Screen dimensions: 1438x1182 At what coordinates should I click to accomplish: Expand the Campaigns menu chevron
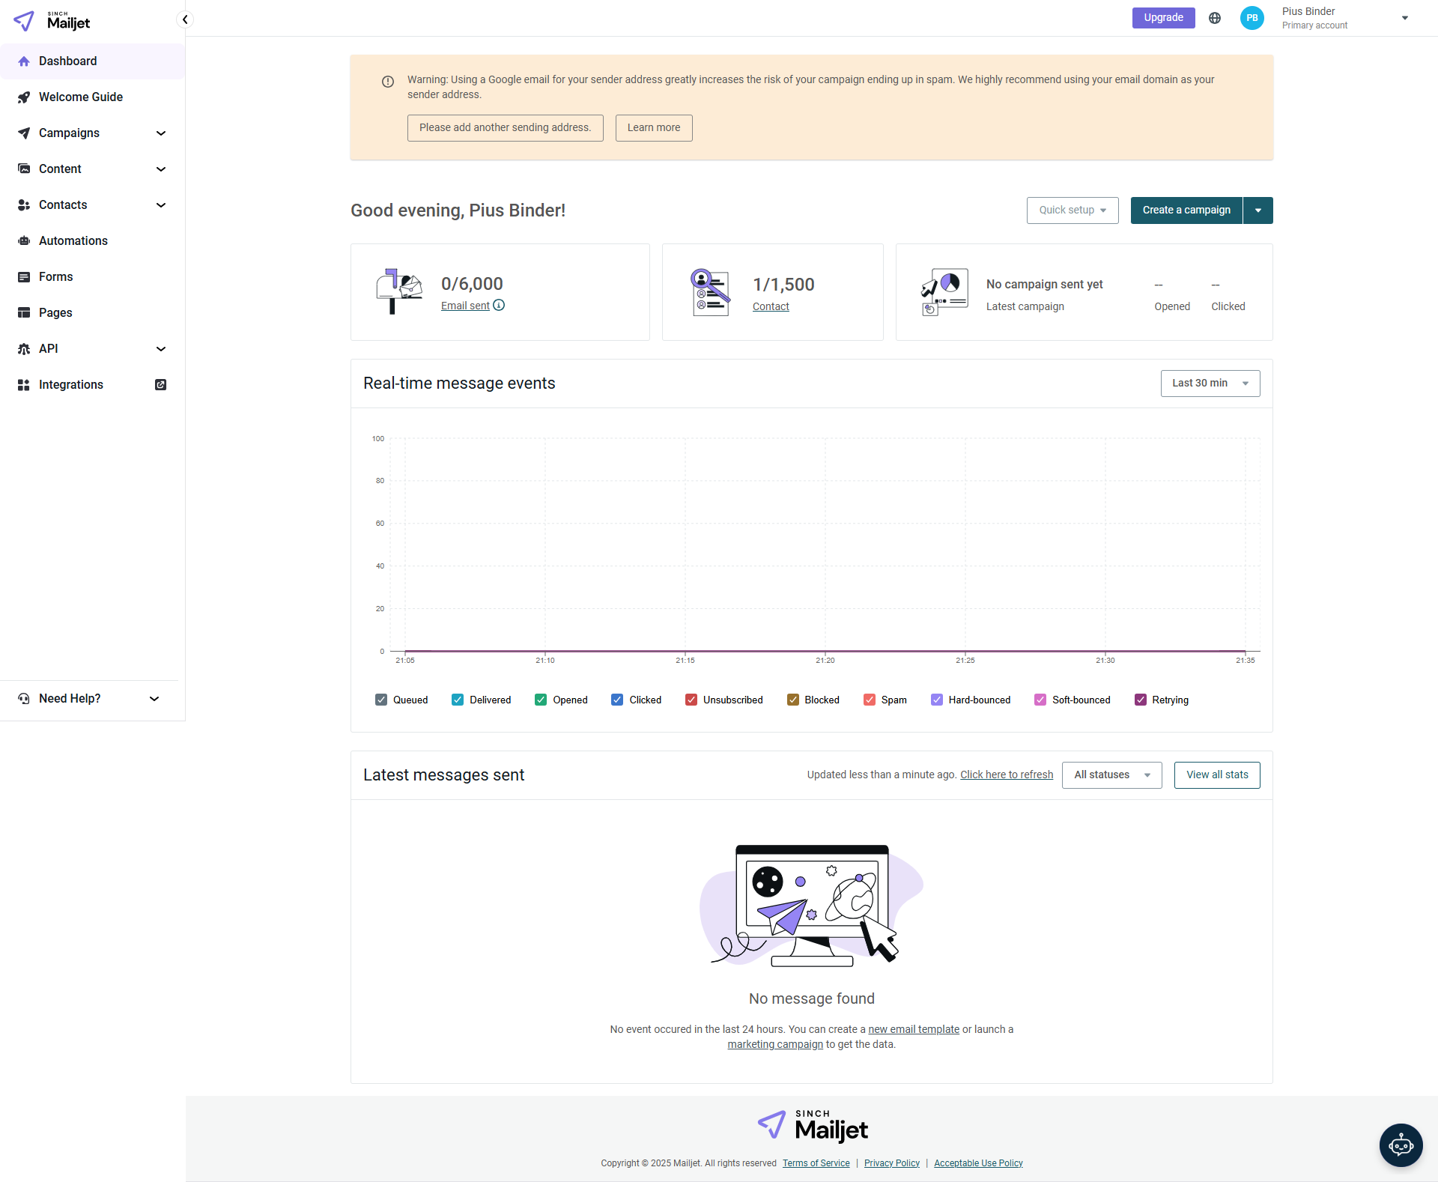[x=161, y=133]
